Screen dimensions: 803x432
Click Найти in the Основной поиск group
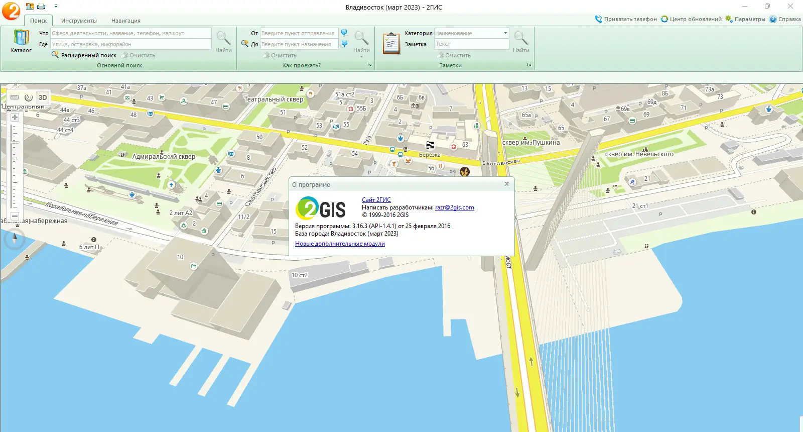coord(223,42)
